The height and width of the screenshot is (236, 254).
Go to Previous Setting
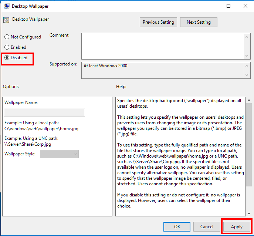click(x=158, y=22)
